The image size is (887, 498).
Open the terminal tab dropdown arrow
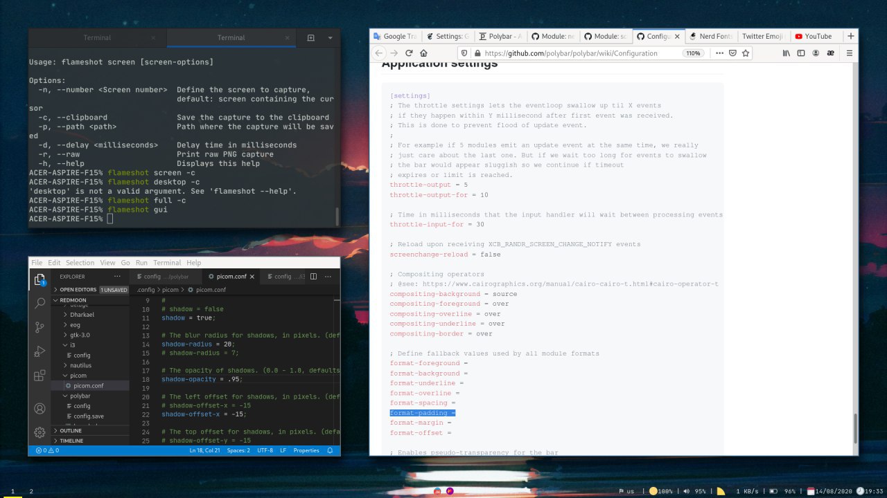pyautogui.click(x=330, y=37)
